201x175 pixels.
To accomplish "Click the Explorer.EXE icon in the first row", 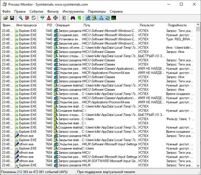I will pos(17,31).
